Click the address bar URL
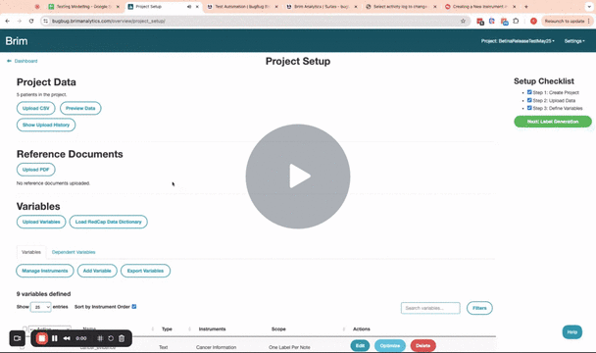This screenshot has width=596, height=353. [x=109, y=21]
